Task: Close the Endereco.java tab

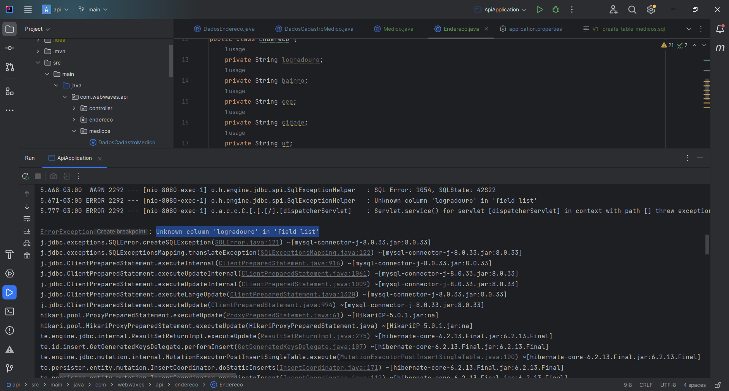Action: (x=486, y=29)
